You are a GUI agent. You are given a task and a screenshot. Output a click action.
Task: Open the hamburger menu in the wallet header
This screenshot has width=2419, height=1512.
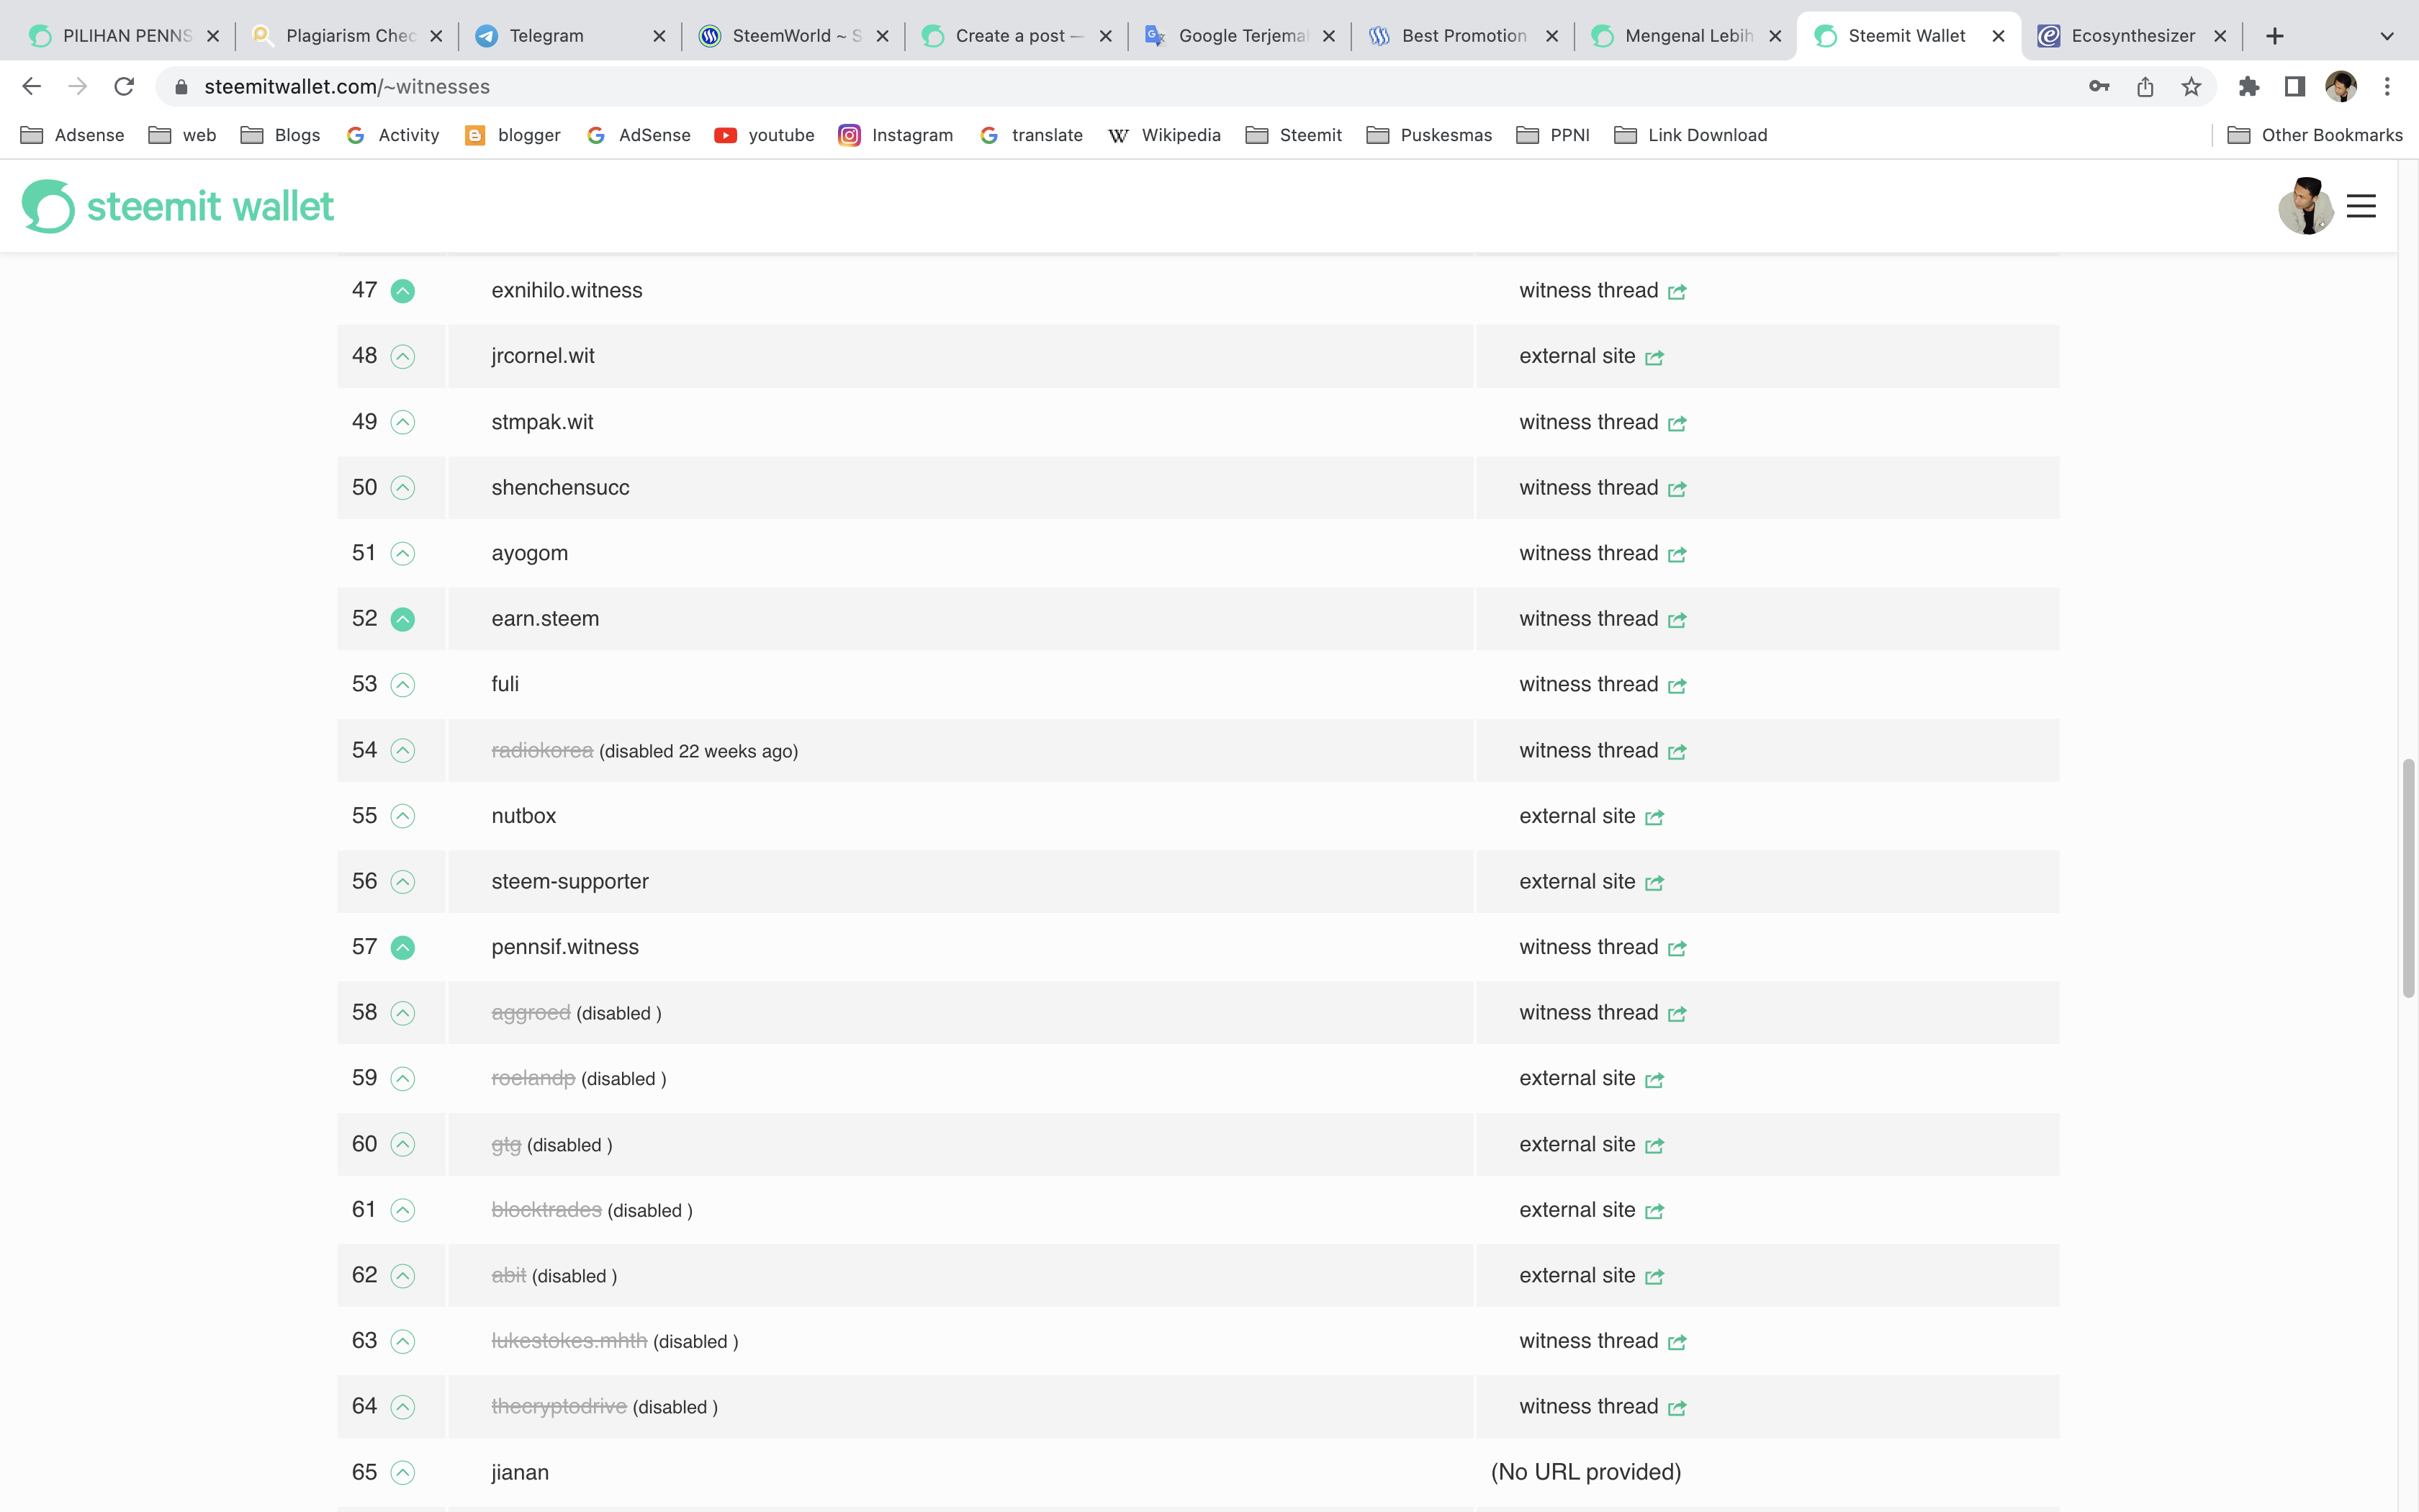(x=2361, y=206)
